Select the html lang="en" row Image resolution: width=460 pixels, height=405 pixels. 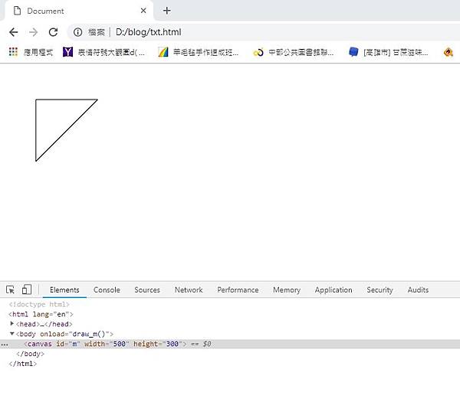tap(41, 314)
